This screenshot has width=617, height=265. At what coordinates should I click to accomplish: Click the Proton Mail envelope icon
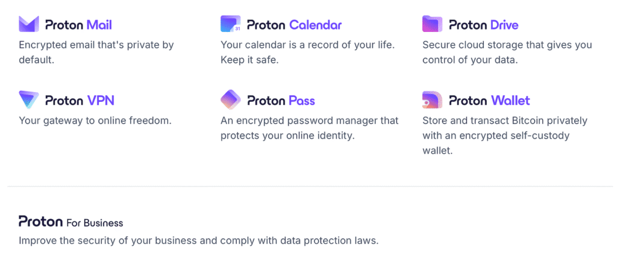coord(29,25)
